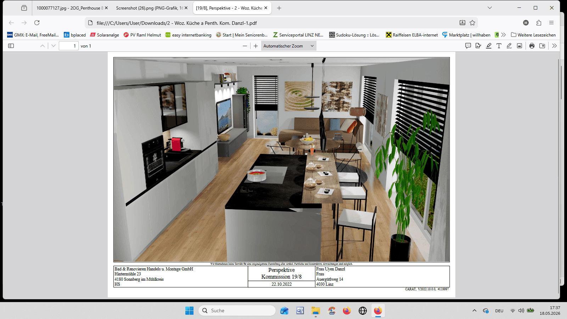Open the volume control tray icon
This screenshot has width=567, height=319.
[521, 310]
